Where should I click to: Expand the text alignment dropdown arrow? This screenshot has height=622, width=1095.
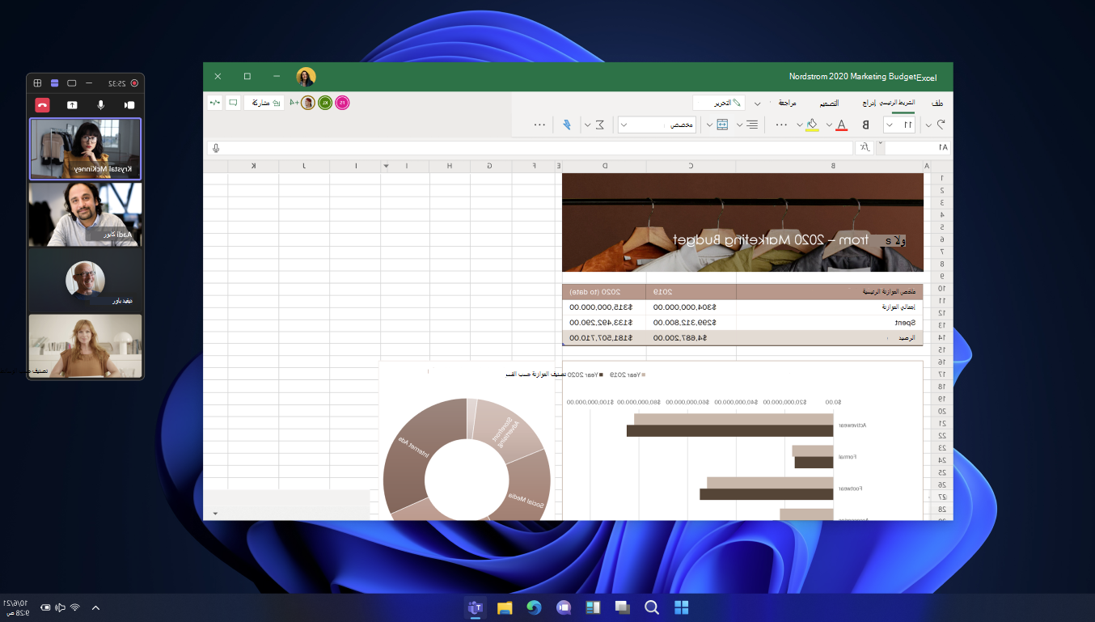(x=740, y=125)
